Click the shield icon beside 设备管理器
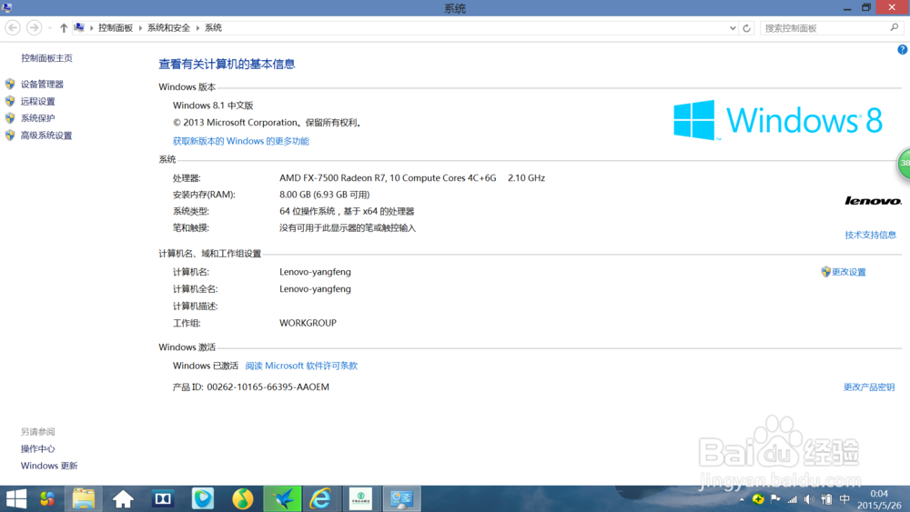The width and height of the screenshot is (910, 512). pyautogui.click(x=10, y=84)
